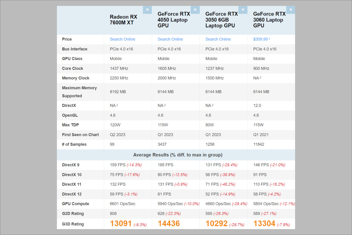Click the GeForce RTX 4050 Laptop GPU heading
The height and width of the screenshot is (235, 352).
tap(174, 20)
